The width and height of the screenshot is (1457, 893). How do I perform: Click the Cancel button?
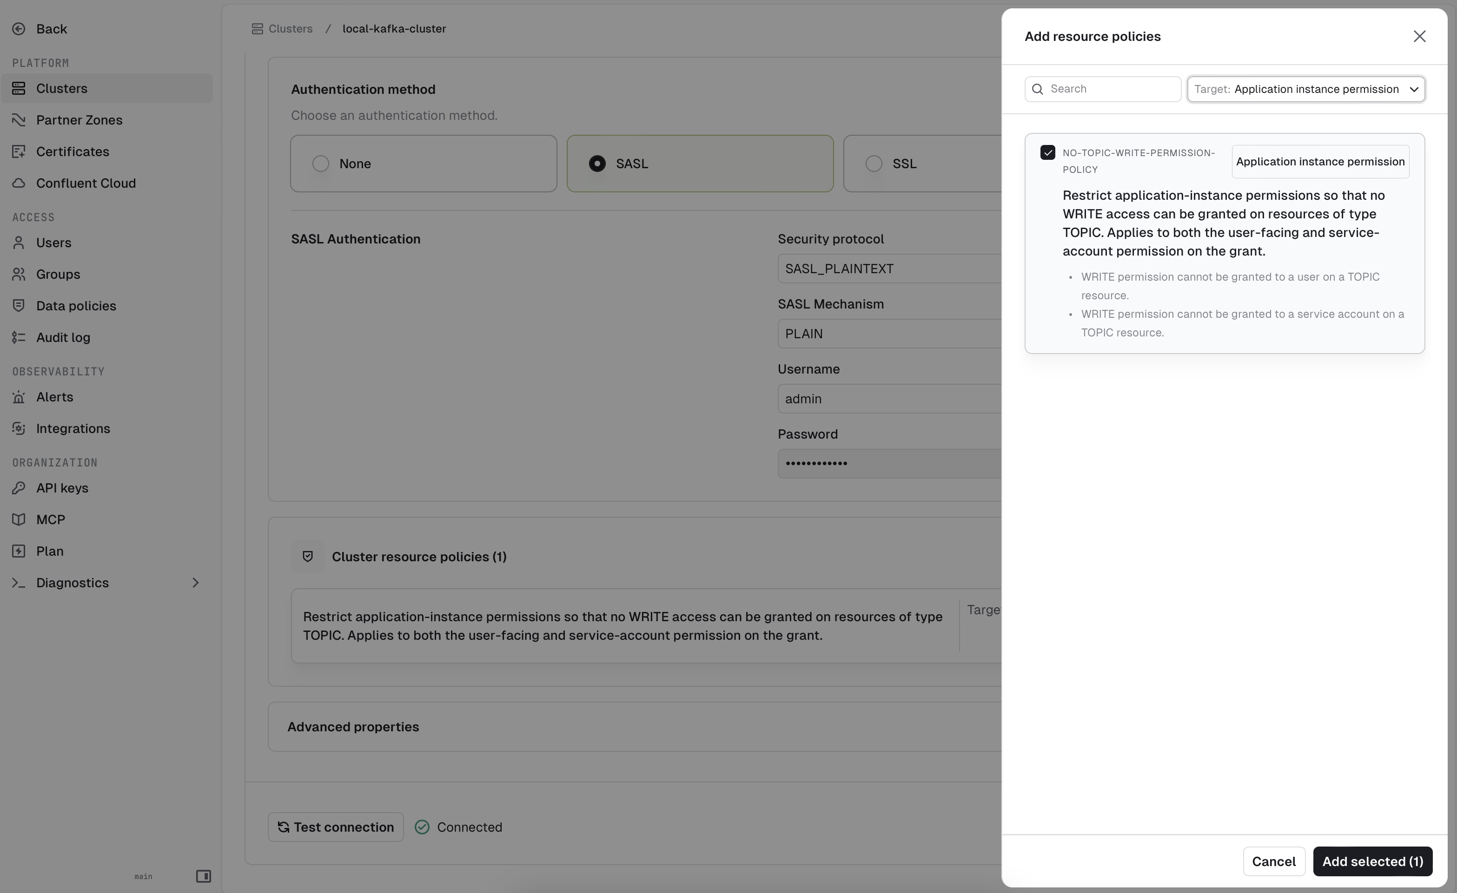tap(1274, 862)
